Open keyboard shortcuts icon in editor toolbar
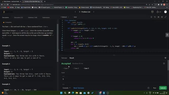This screenshot has height=95, width=169. (158, 17)
